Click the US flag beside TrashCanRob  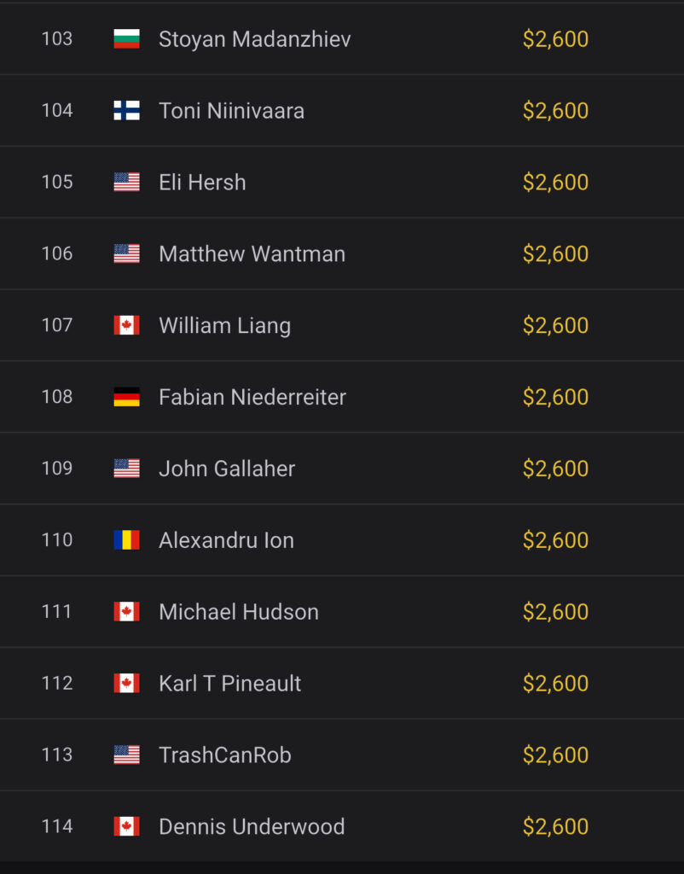tap(126, 755)
